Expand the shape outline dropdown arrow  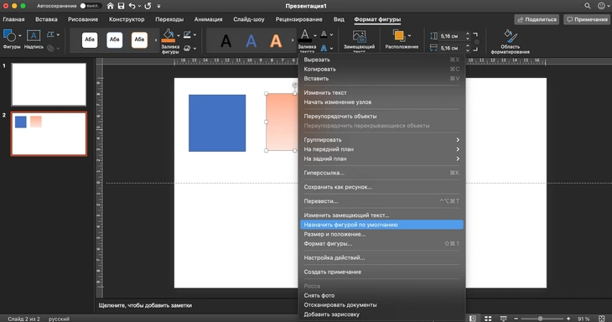(194, 34)
